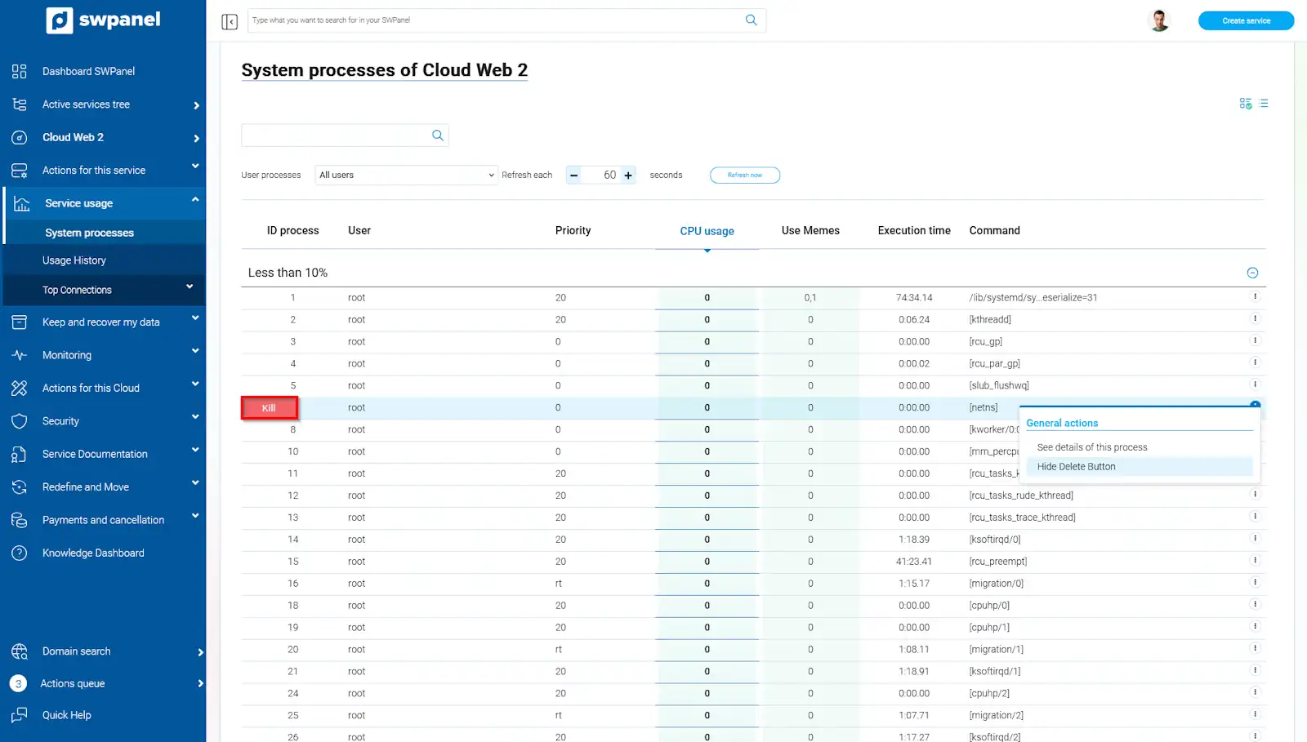Collapse the sidebar with the panel icon
Viewport: 1307px width, 742px height.
(x=230, y=21)
